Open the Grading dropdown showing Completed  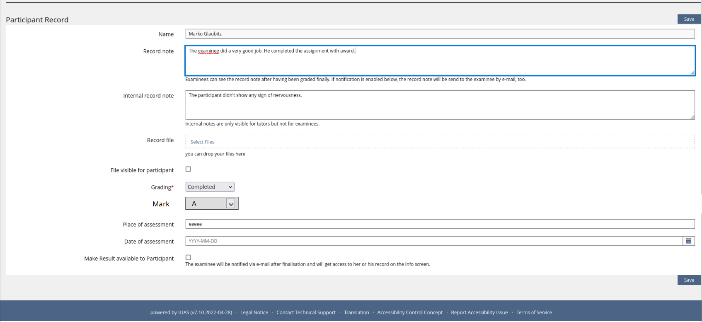210,187
